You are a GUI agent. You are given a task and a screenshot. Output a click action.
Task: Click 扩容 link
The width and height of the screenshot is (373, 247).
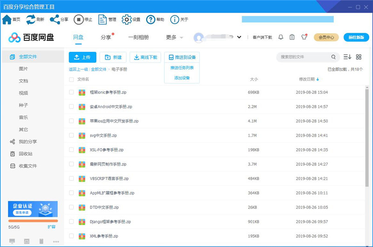[x=51, y=227]
